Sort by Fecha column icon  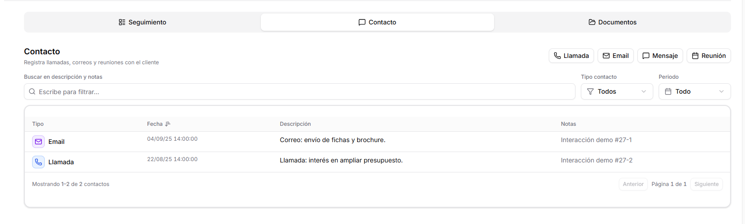pyautogui.click(x=168, y=124)
